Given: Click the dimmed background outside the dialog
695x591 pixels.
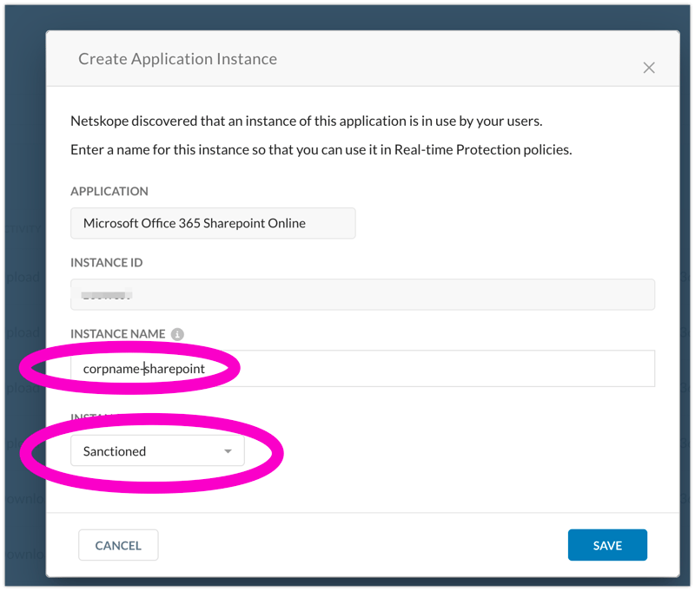Looking at the screenshot, I should click(22, 260).
